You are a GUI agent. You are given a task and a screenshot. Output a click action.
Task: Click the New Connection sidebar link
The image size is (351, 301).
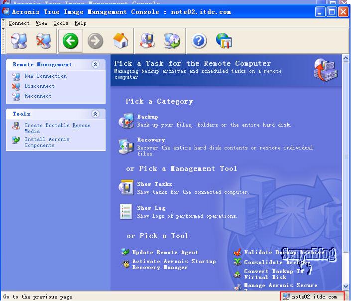pos(46,76)
